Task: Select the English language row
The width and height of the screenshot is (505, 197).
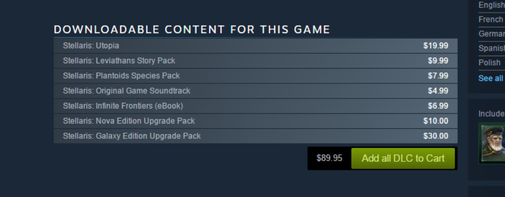Action: (x=491, y=5)
